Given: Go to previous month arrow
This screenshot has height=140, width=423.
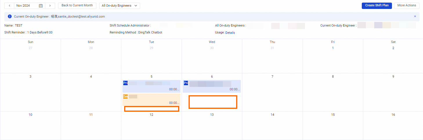Looking at the screenshot, I should pos(9,5).
